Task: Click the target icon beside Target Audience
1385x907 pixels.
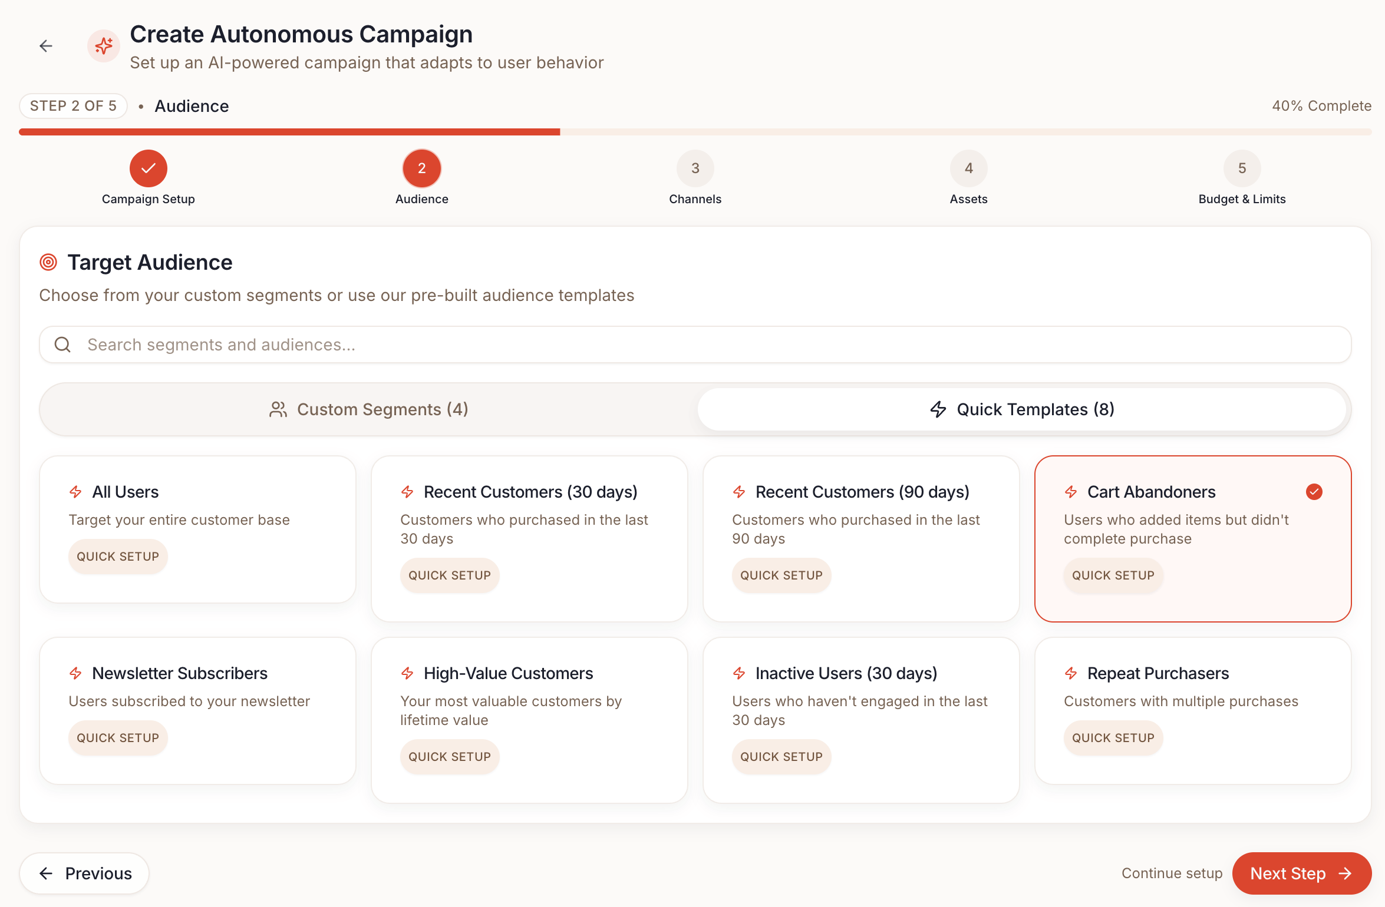Action: (x=48, y=262)
